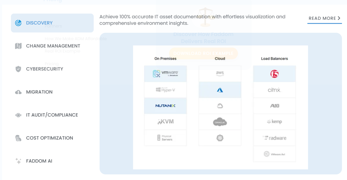
Task: Select the Physical Servers tile
Action: [165, 138]
